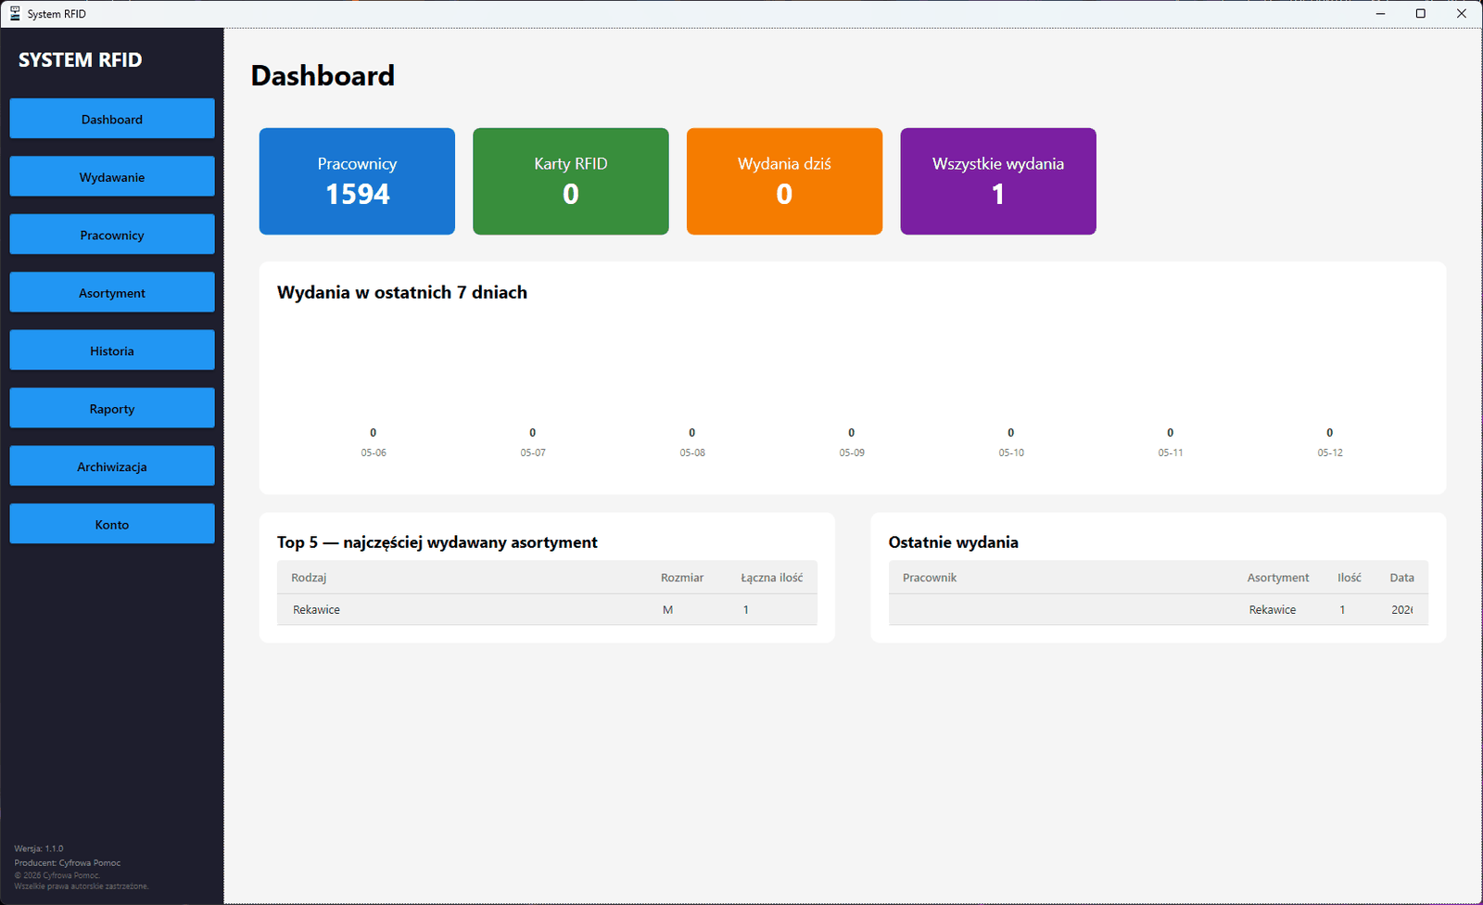
Task: Click the Archiwizacja button
Action: click(112, 466)
